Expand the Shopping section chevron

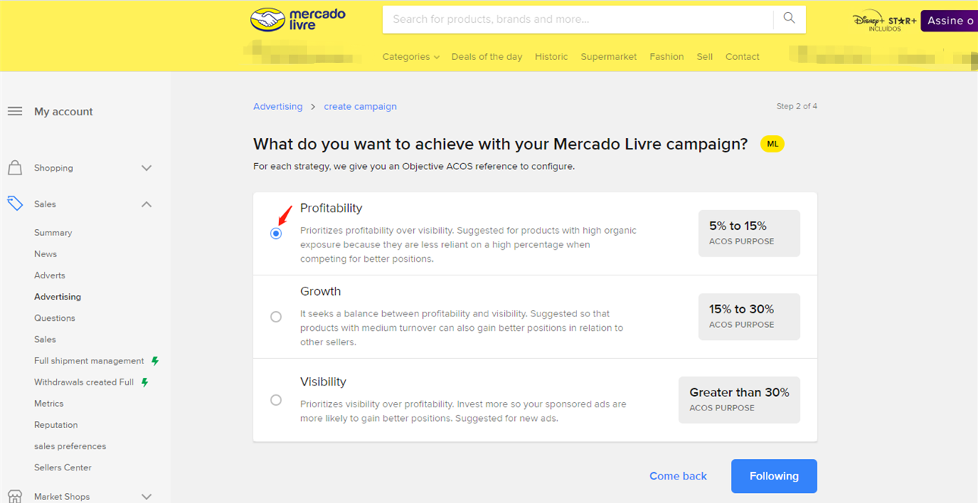point(146,168)
